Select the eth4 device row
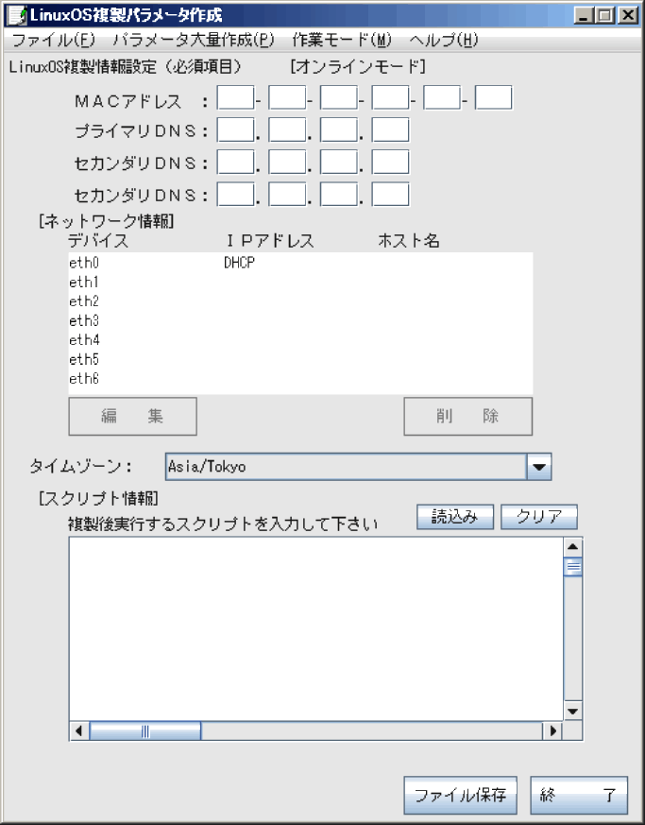Image resolution: width=645 pixels, height=825 pixels. pos(300,340)
